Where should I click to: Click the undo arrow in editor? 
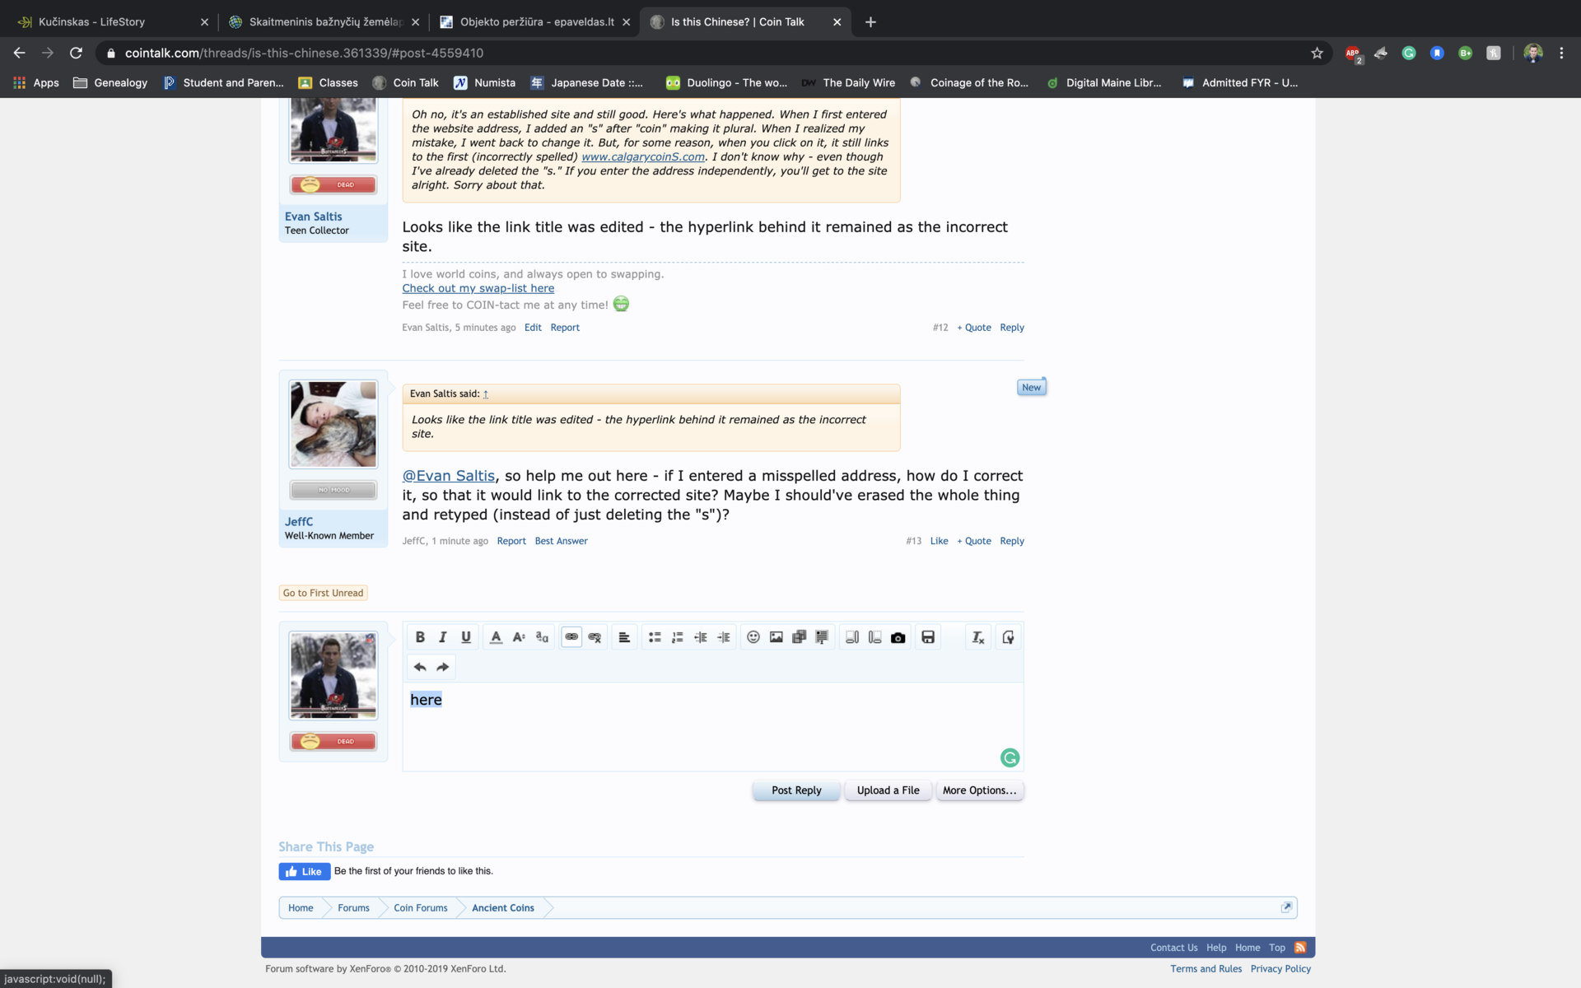[x=420, y=667]
